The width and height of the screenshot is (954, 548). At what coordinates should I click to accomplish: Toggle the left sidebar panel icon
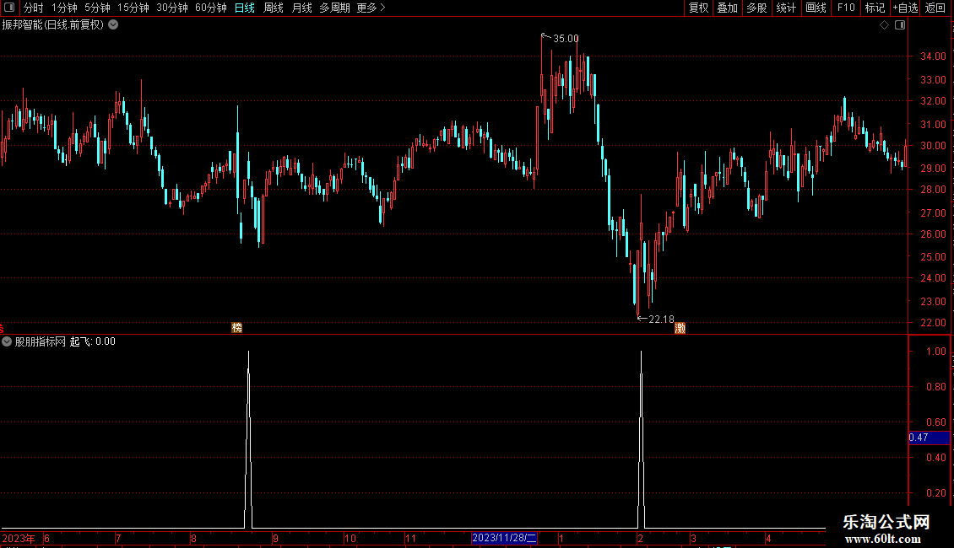9,8
